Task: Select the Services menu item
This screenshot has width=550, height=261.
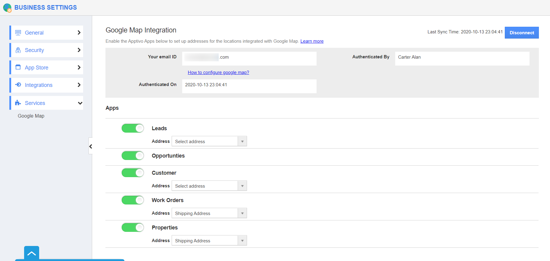Action: click(46, 103)
